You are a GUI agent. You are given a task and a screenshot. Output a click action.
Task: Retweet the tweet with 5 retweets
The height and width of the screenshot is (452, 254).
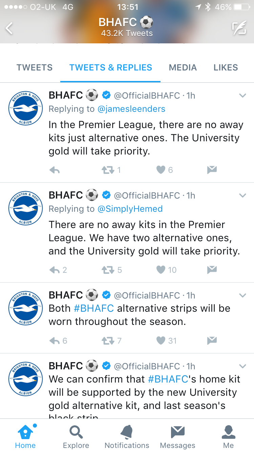(x=108, y=270)
